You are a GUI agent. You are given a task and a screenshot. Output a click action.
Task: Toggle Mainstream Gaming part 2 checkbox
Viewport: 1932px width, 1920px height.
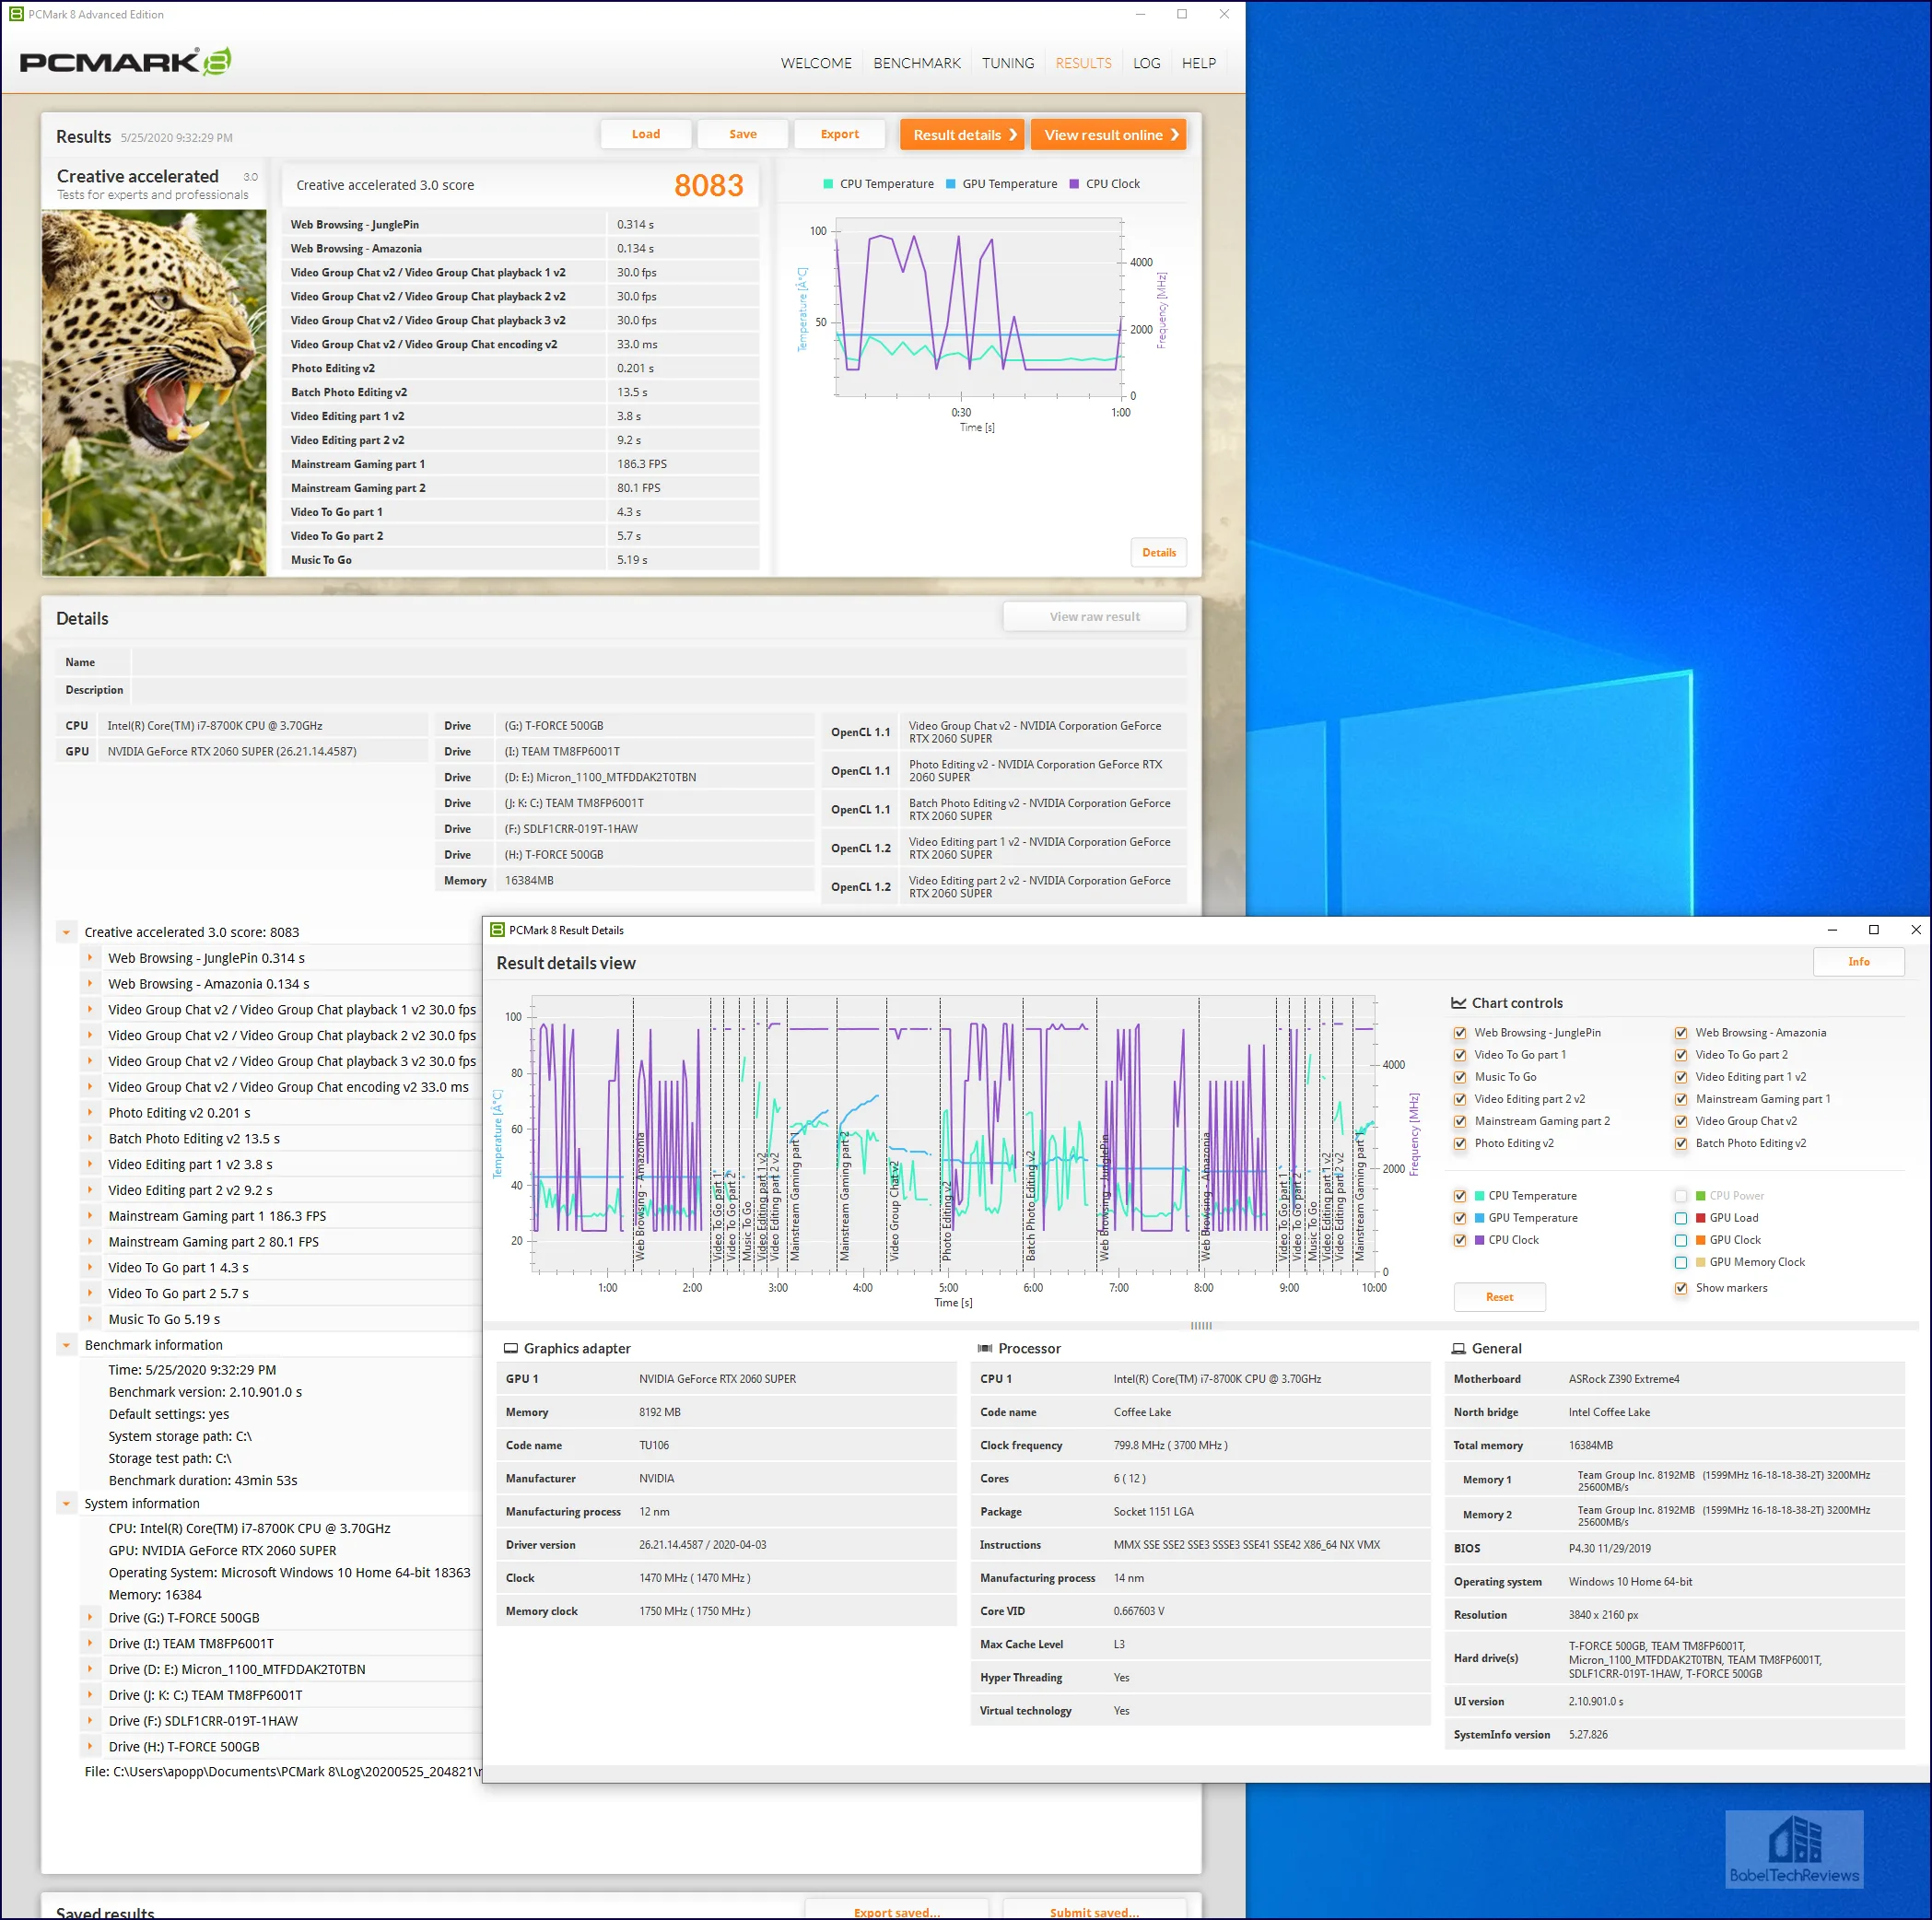(1460, 1120)
